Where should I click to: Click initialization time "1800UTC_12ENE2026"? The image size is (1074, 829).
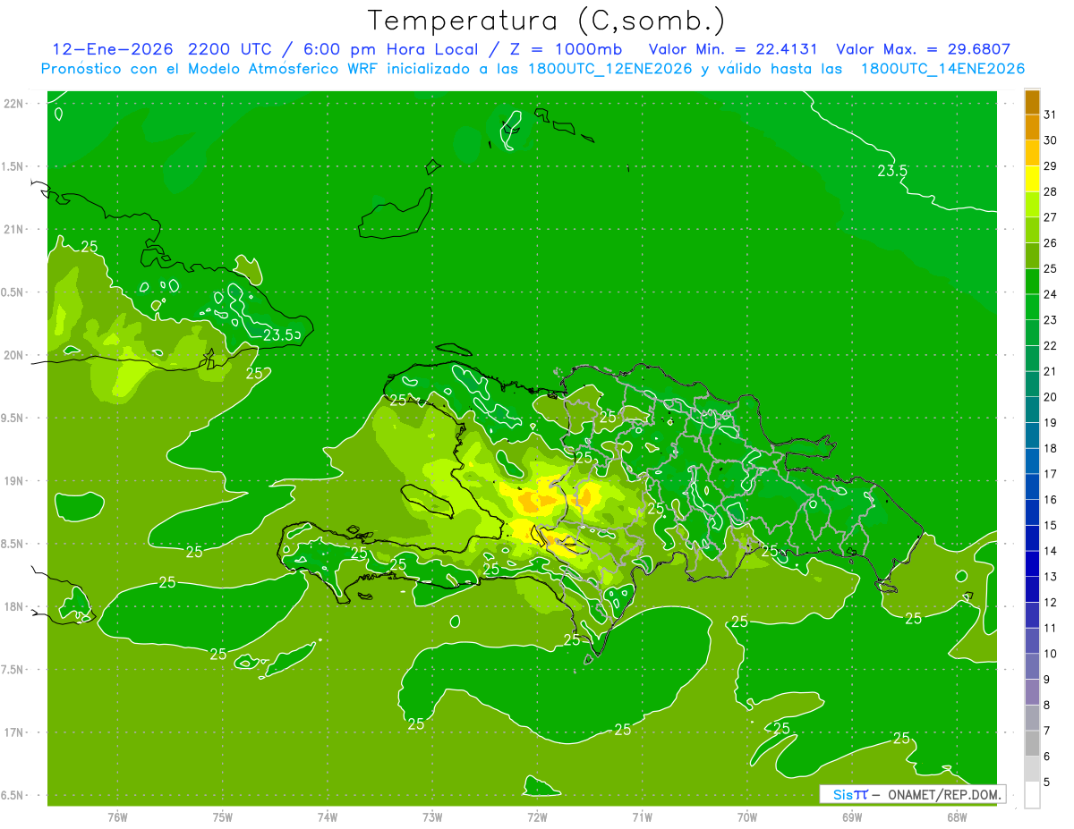pyautogui.click(x=609, y=69)
